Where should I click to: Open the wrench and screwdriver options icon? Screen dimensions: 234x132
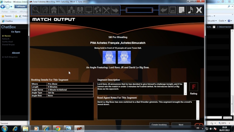[x=106, y=10]
